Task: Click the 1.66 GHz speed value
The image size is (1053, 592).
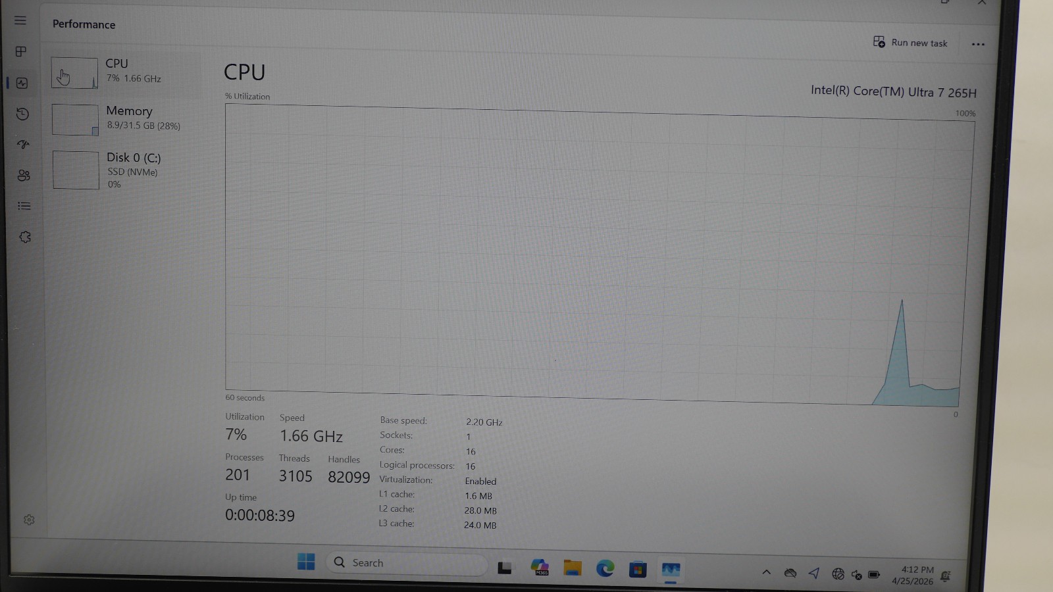Action: 311,436
